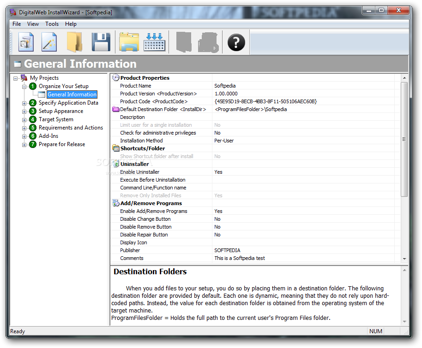Screen dimensions: 422x348
Task: Expand the Target System node
Action: point(24,120)
